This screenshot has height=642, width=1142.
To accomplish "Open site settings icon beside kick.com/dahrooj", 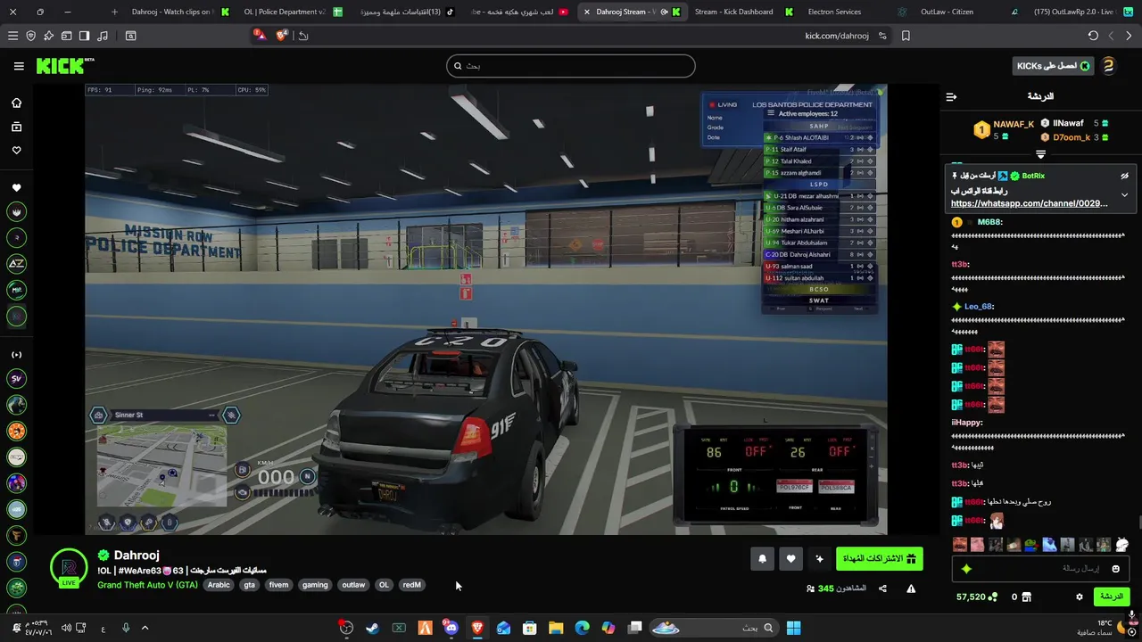I will (x=882, y=36).
